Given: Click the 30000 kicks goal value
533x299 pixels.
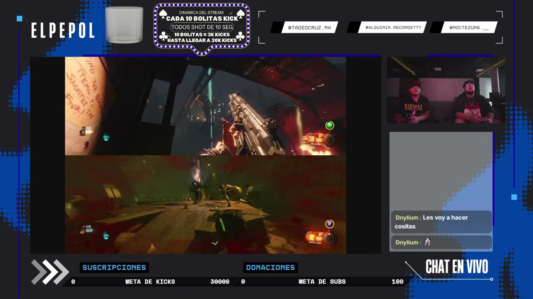Looking at the screenshot, I should tap(220, 282).
